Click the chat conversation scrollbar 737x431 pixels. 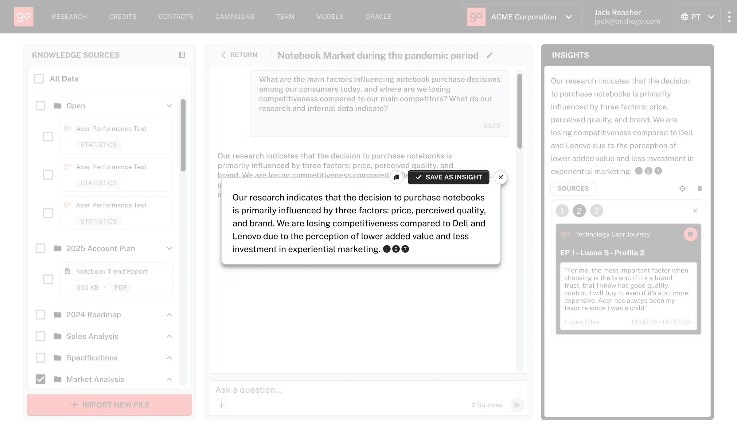(520, 111)
